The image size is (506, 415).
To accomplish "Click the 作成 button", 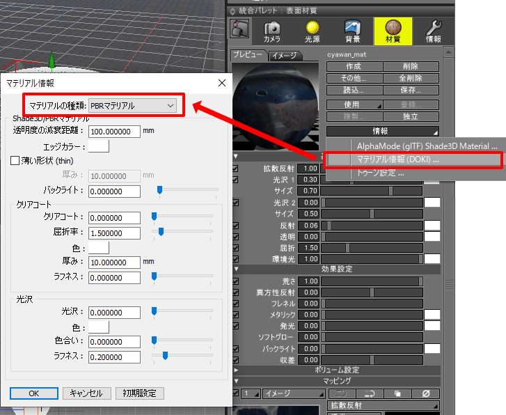I will click(x=354, y=67).
